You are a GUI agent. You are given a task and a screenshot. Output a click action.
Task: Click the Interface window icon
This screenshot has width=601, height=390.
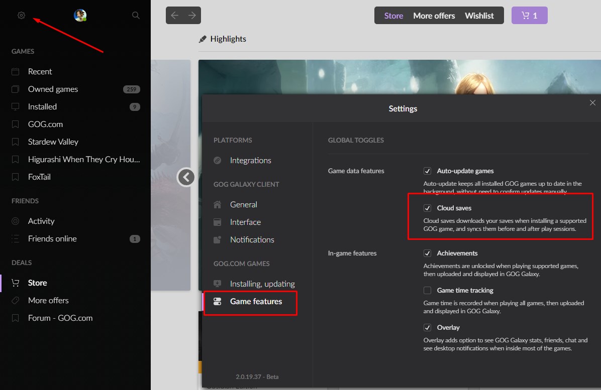[x=217, y=222]
